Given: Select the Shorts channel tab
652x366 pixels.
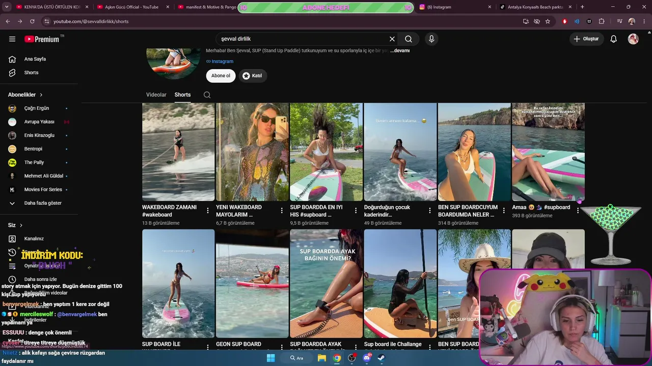Looking at the screenshot, I should [182, 95].
